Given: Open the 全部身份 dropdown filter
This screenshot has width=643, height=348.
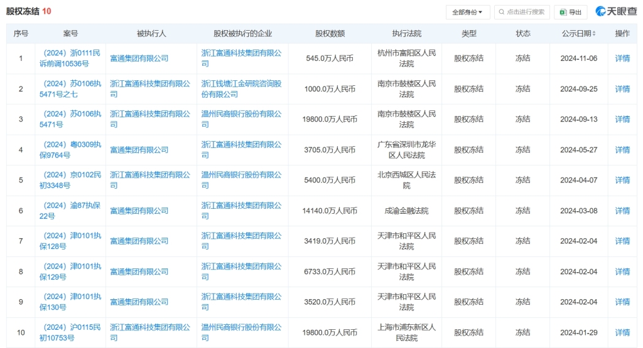Looking at the screenshot, I should click(x=467, y=12).
